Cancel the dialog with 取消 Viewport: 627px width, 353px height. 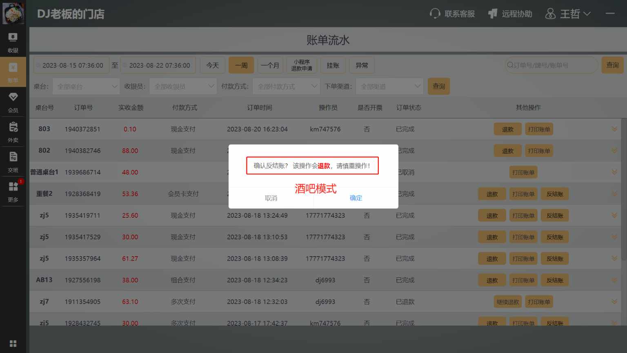coord(271,198)
